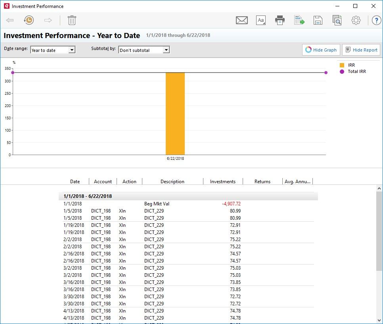Click the orange IRR legend swatch
Viewport: 383px width, 324px height.
342,65
